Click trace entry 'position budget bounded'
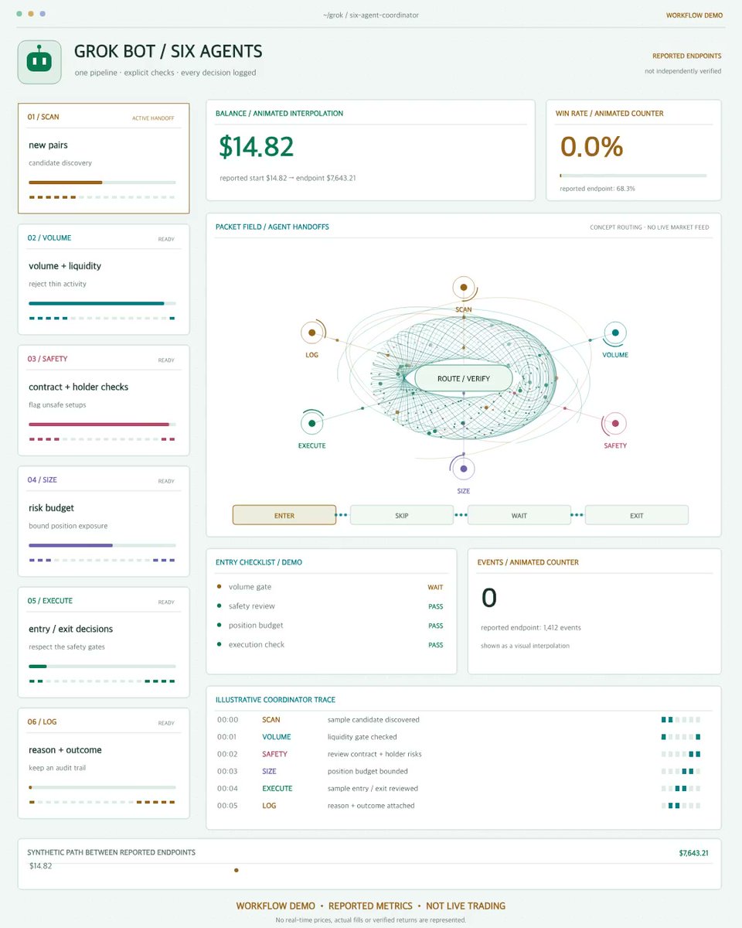 (x=368, y=771)
